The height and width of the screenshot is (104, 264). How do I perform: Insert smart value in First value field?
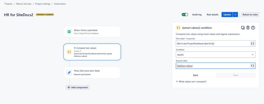click(253, 44)
